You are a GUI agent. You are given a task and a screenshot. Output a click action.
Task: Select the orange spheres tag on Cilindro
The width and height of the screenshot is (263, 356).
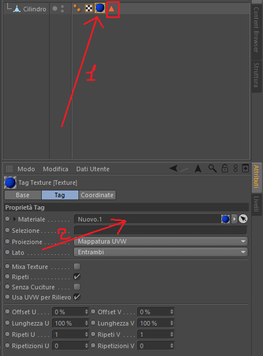point(77,8)
